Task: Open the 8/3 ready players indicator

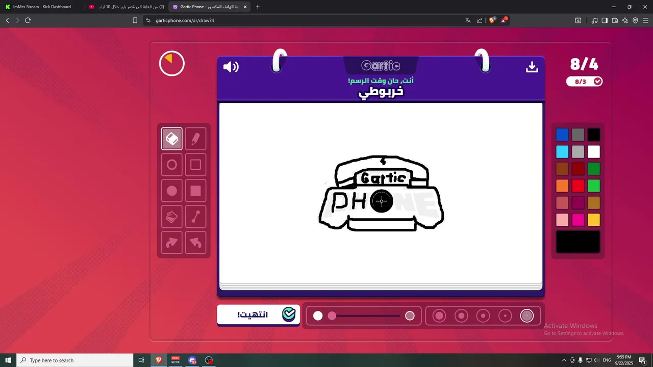Action: click(x=584, y=82)
